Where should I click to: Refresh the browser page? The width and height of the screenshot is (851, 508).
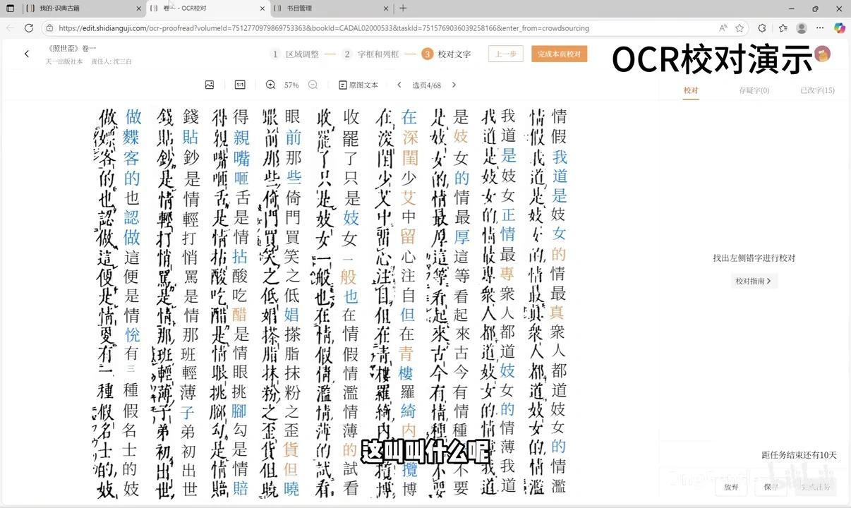point(29,28)
